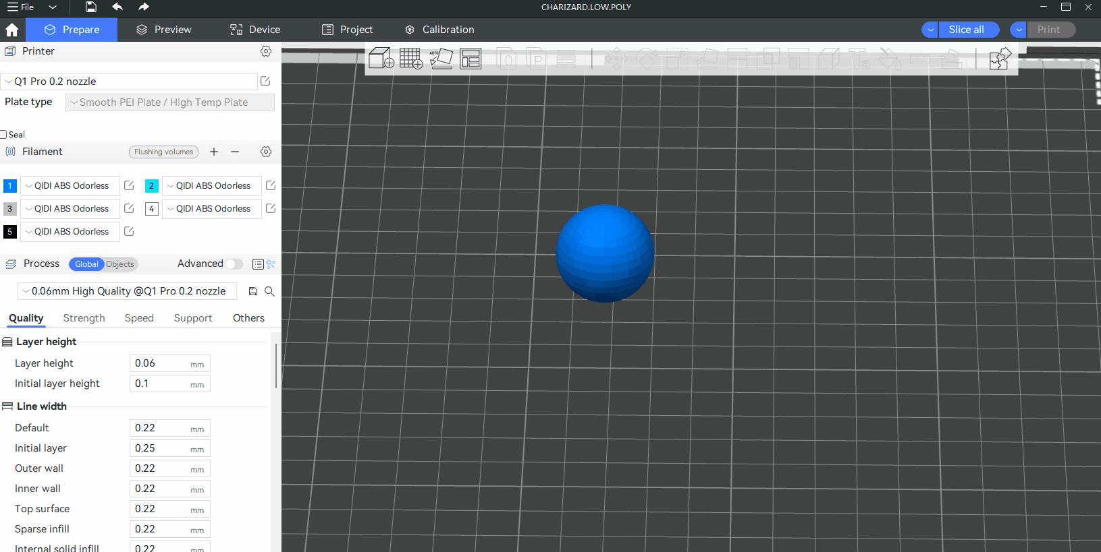Expand the 0.06mm High Quality preset dropdown
This screenshot has width=1101, height=552.
coord(127,291)
